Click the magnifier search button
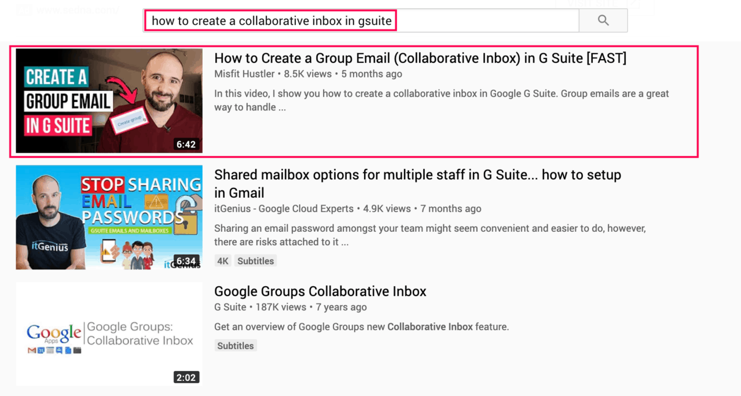Screen dimensions: 741x396 603,21
